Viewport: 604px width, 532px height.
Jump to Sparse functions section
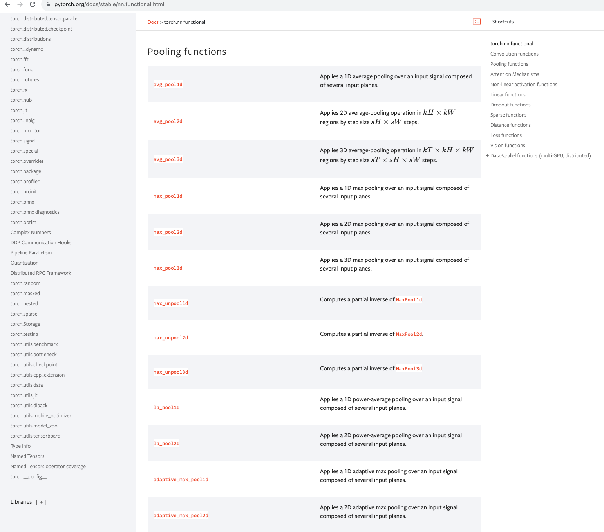tap(508, 115)
